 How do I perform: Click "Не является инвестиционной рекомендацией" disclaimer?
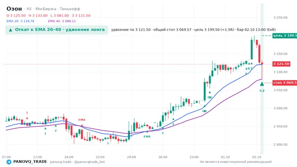click(236, 162)
